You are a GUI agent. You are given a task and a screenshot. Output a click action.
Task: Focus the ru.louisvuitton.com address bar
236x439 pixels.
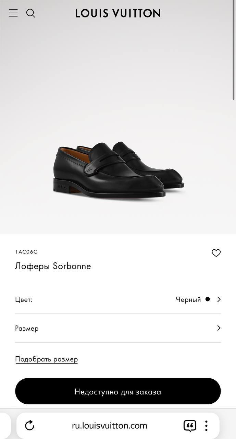click(x=110, y=426)
